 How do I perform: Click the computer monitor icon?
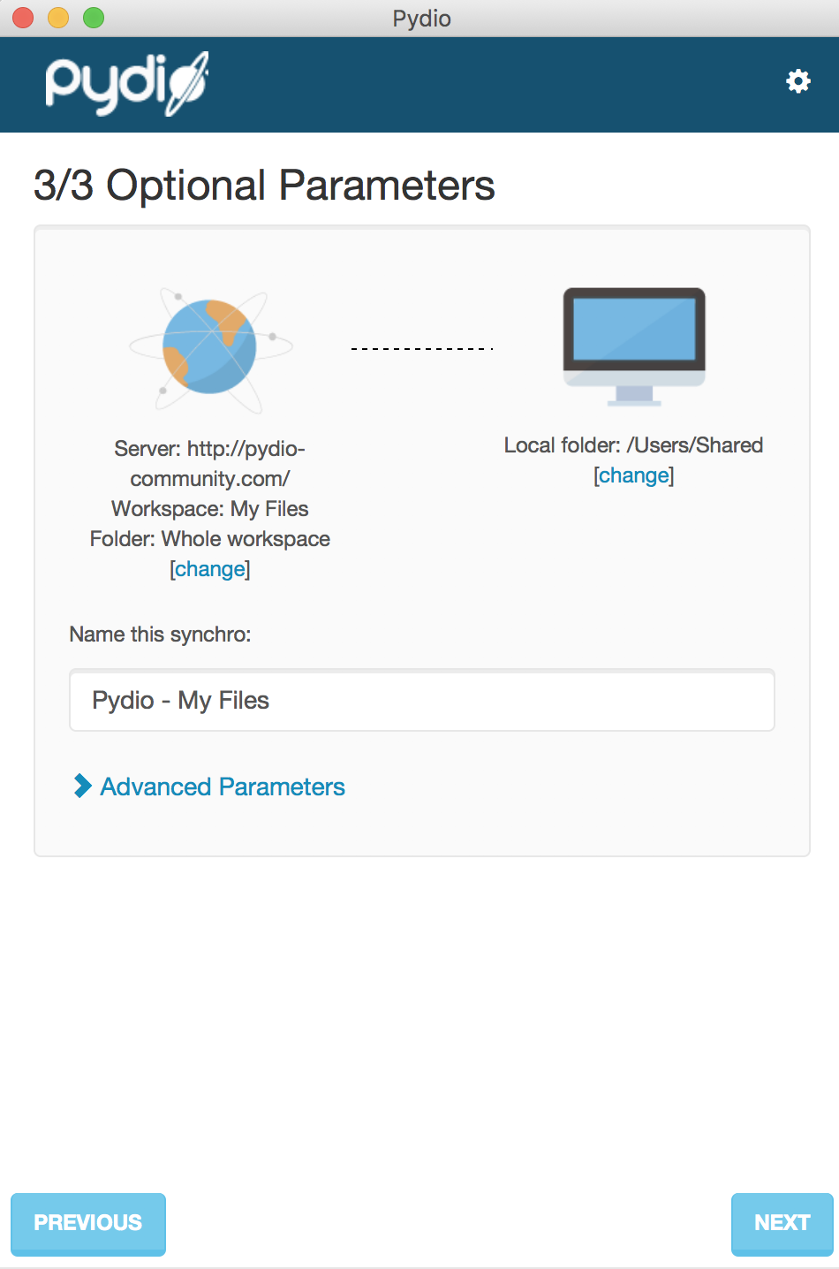click(634, 346)
